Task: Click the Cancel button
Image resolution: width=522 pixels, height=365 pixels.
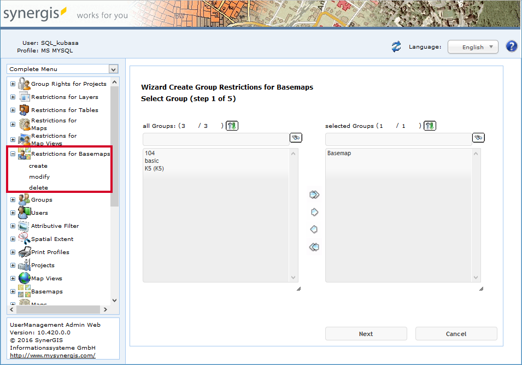Action: click(456, 333)
